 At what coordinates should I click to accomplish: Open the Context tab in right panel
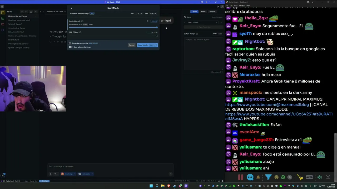click(194, 12)
